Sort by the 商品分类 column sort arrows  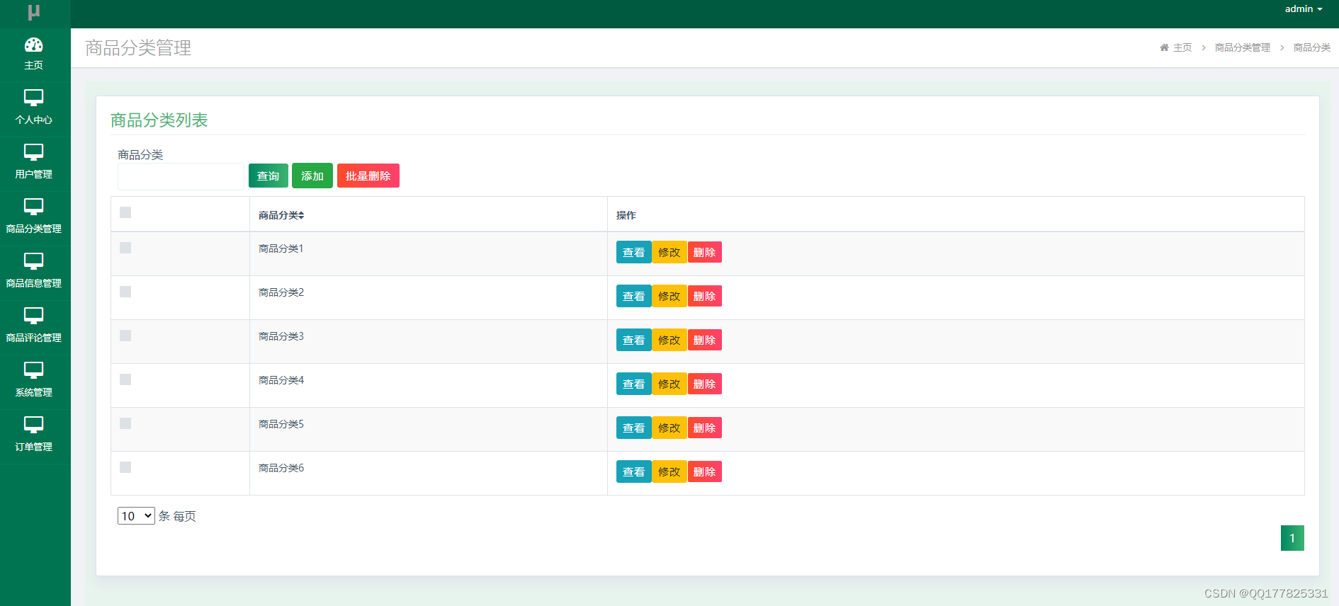tap(301, 215)
